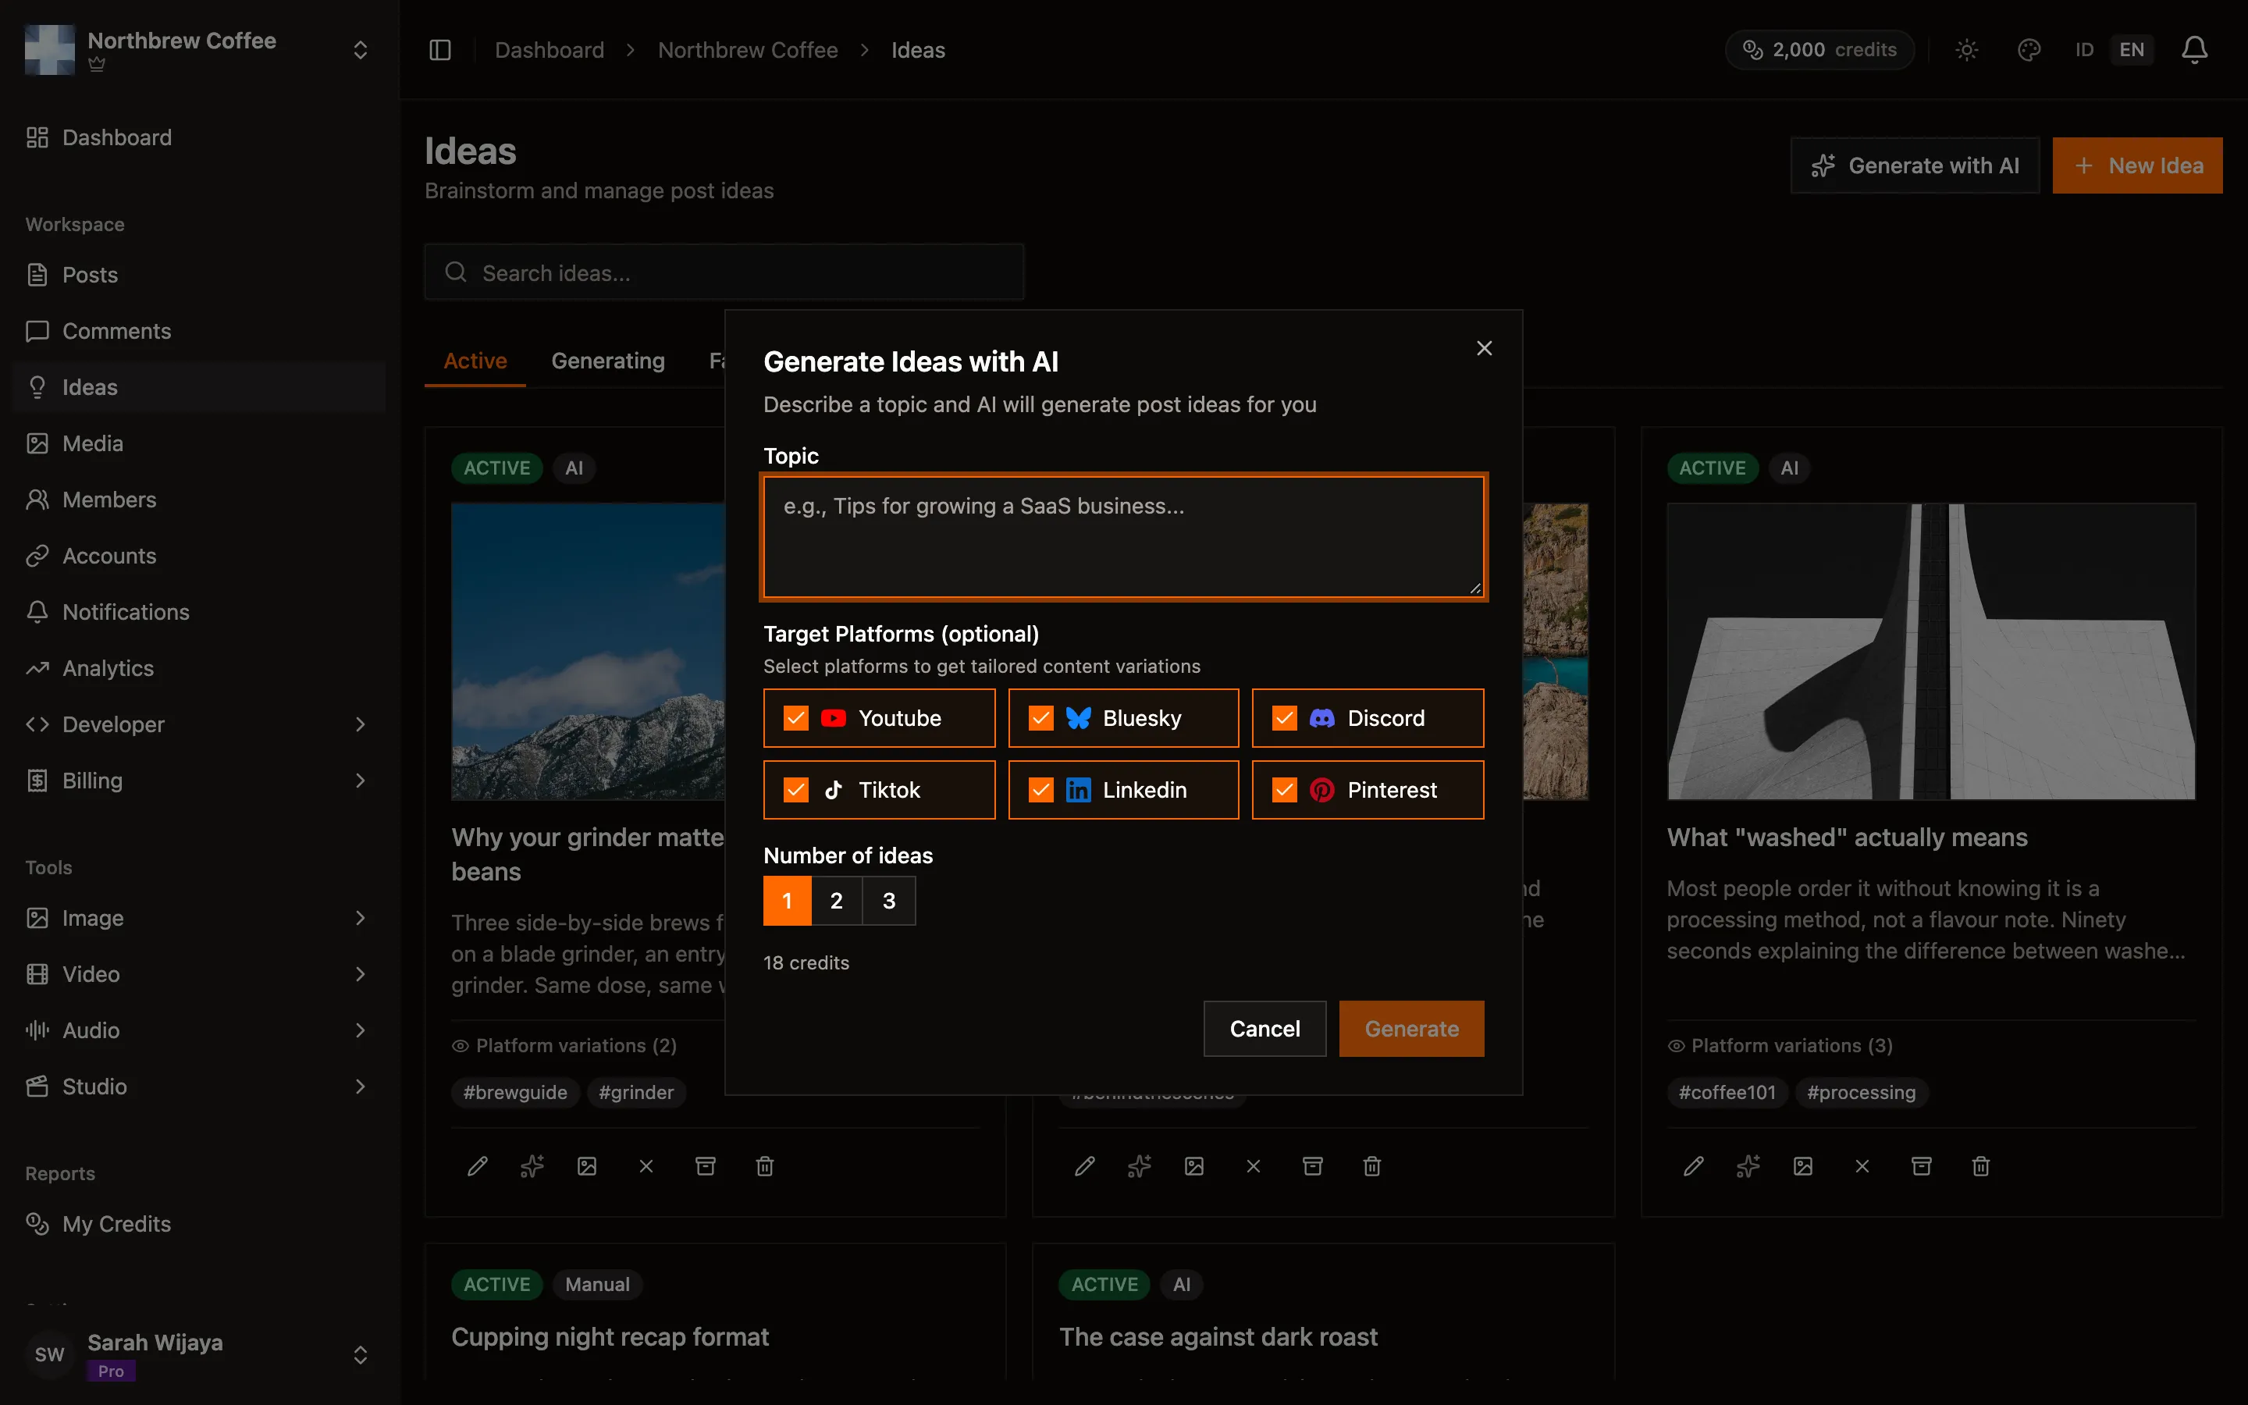The width and height of the screenshot is (2248, 1405).
Task: Set number of ideas to 3
Action: 889,901
